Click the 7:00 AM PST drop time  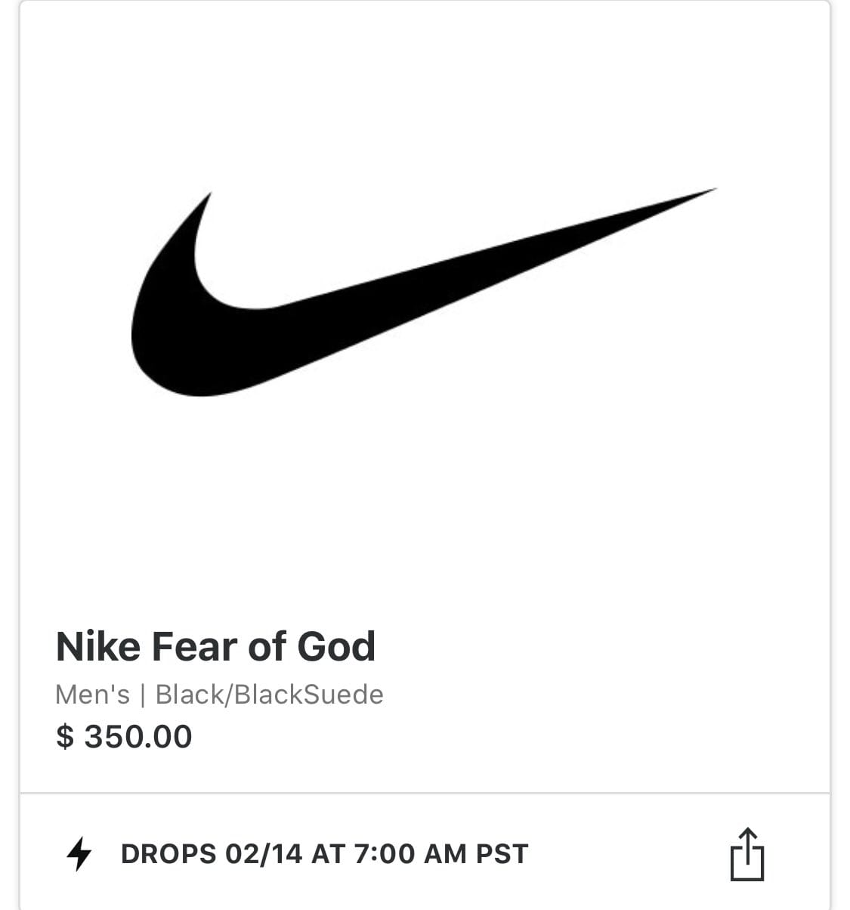(x=440, y=854)
